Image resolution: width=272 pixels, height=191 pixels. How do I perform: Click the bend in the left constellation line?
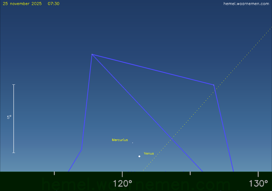pos(81,150)
